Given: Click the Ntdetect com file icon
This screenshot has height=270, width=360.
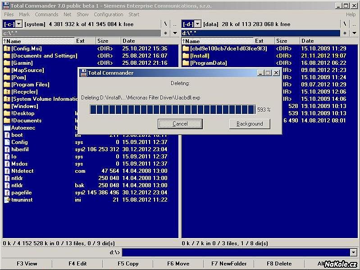Looking at the screenshot, I should click(x=7, y=171).
